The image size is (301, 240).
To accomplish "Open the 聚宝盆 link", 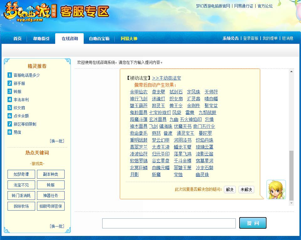I will [x=211, y=106].
